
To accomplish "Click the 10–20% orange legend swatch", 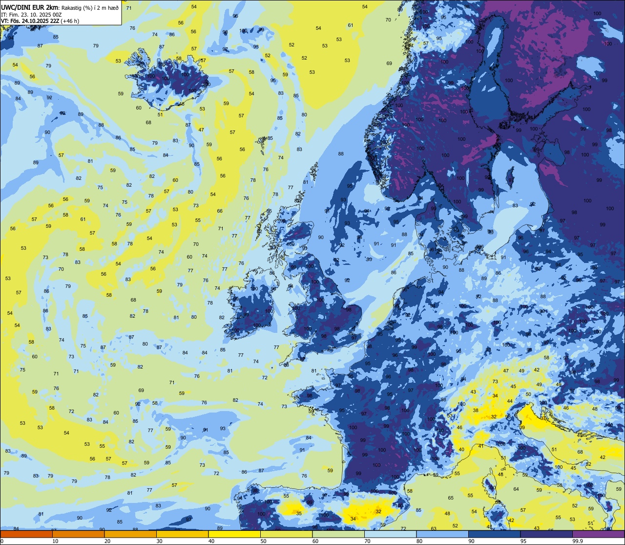I will 78,534.
